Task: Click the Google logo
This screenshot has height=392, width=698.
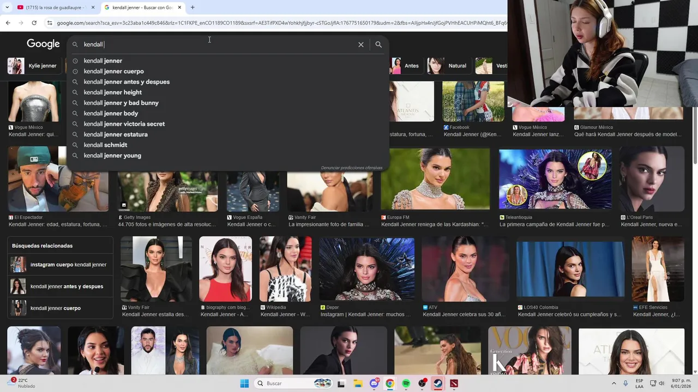Action: pyautogui.click(x=43, y=44)
